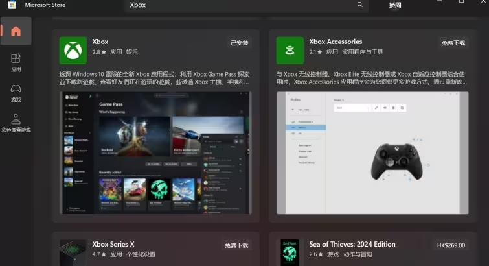The image size is (489, 266).
Task: Click 免费下载 for Xbox Accessories
Action: pyautogui.click(x=453, y=43)
